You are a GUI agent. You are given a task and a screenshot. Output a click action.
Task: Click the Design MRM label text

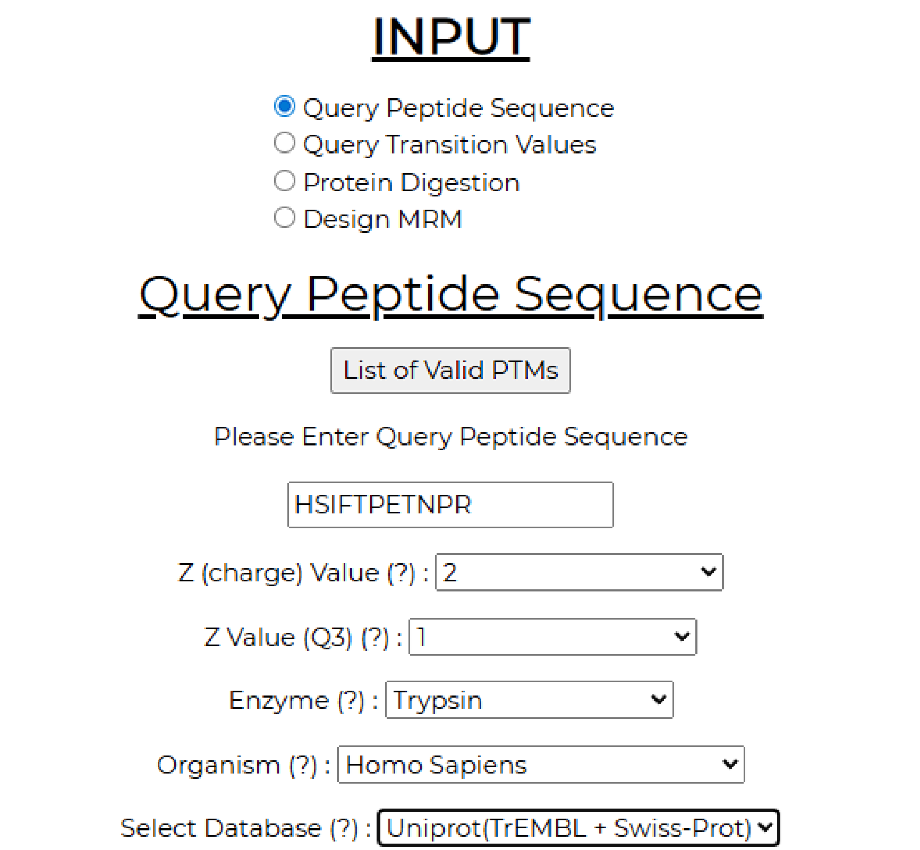tap(382, 219)
